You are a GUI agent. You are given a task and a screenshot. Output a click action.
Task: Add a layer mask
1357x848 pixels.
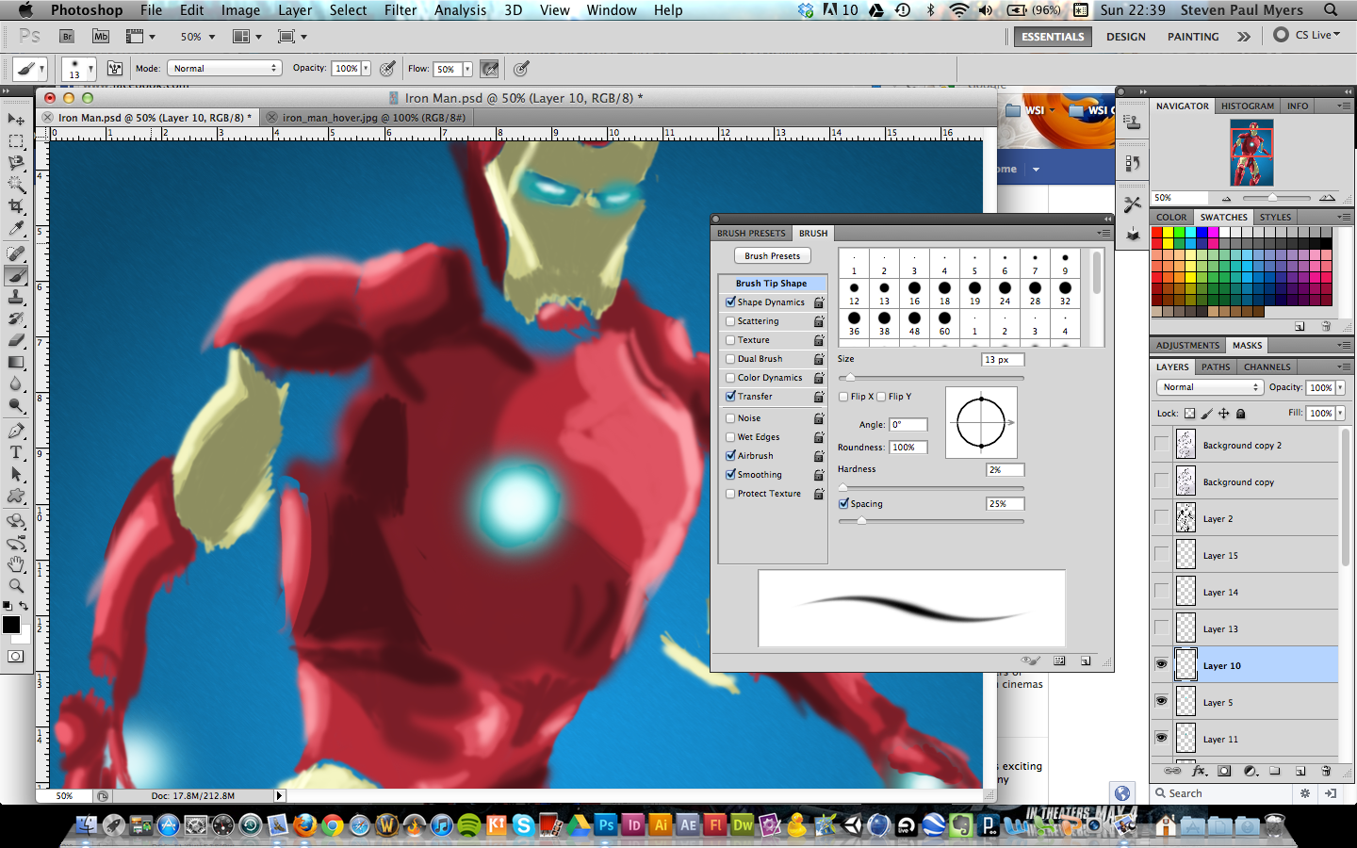1224,771
